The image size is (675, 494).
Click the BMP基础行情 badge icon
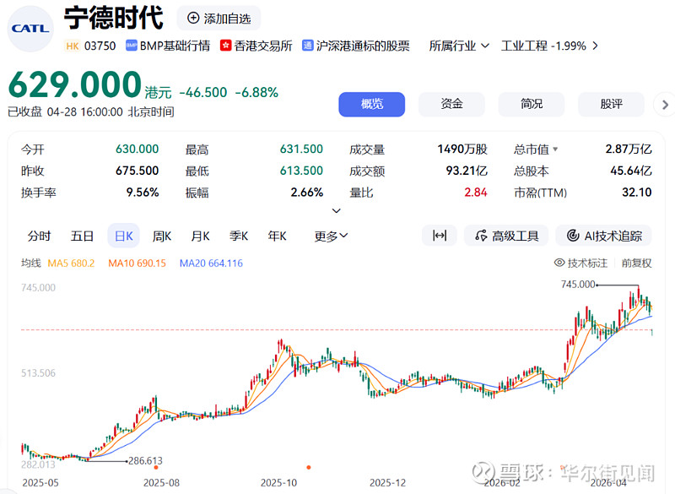point(132,46)
